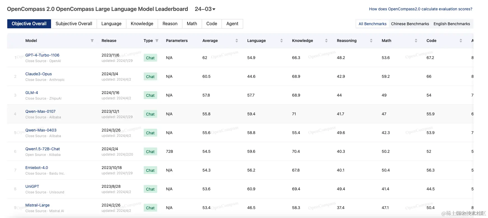Screen dimensions: 488x218
Task: Open the Qwen1.5-72B-Chat model link
Action: [x=43, y=149]
